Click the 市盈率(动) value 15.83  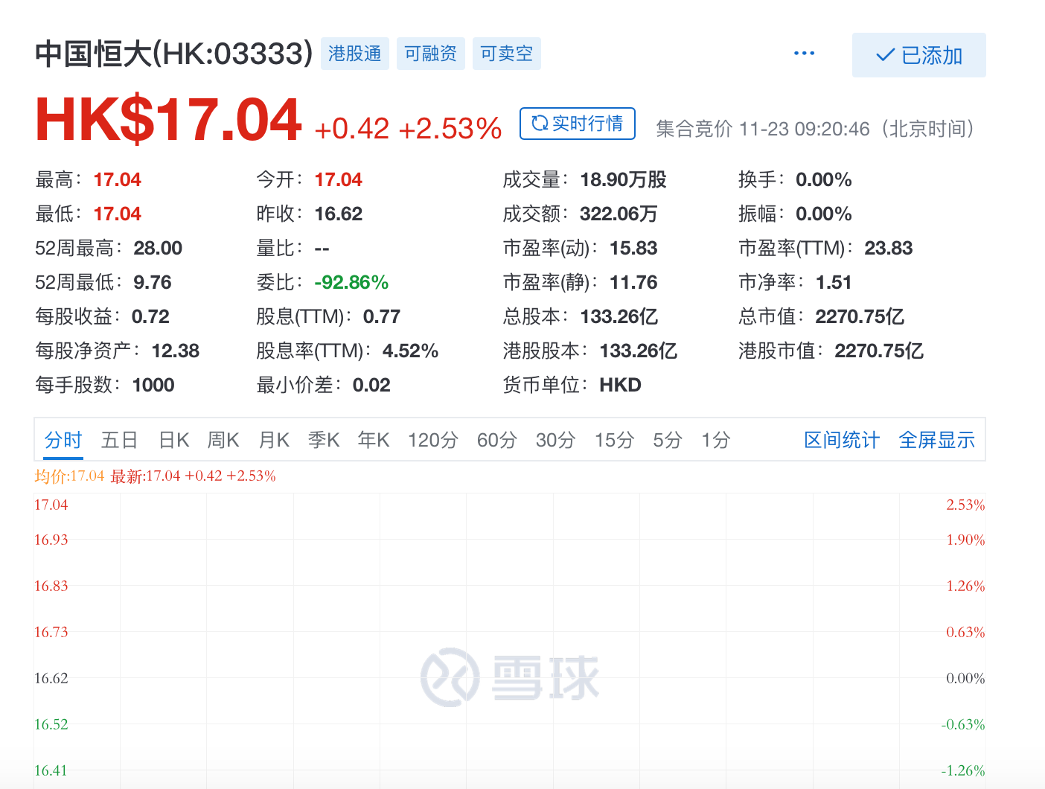point(634,248)
